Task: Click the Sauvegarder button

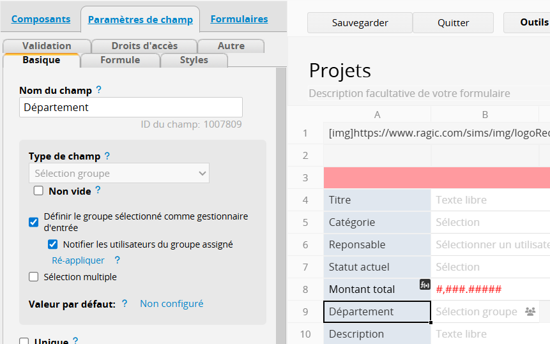Action: [x=360, y=23]
